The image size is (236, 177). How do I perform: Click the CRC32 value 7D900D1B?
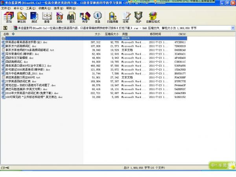click(x=180, y=46)
